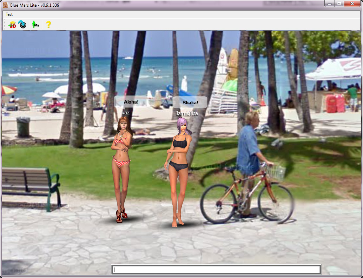This screenshot has height=278, width=363.
Task: Click the 3D view toolbar icon
Action: tap(12, 24)
